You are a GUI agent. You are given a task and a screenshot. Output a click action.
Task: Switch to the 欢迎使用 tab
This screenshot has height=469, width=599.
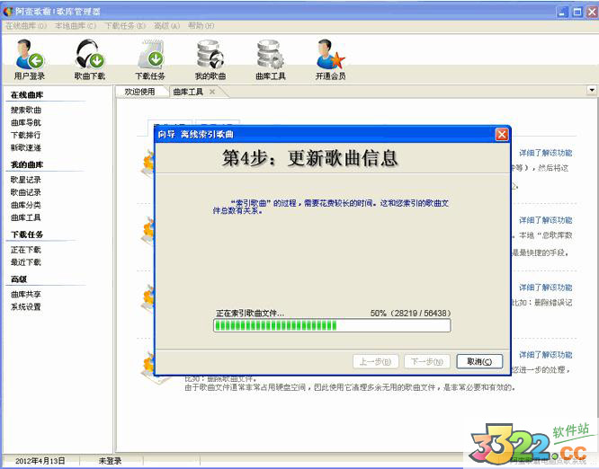[139, 92]
